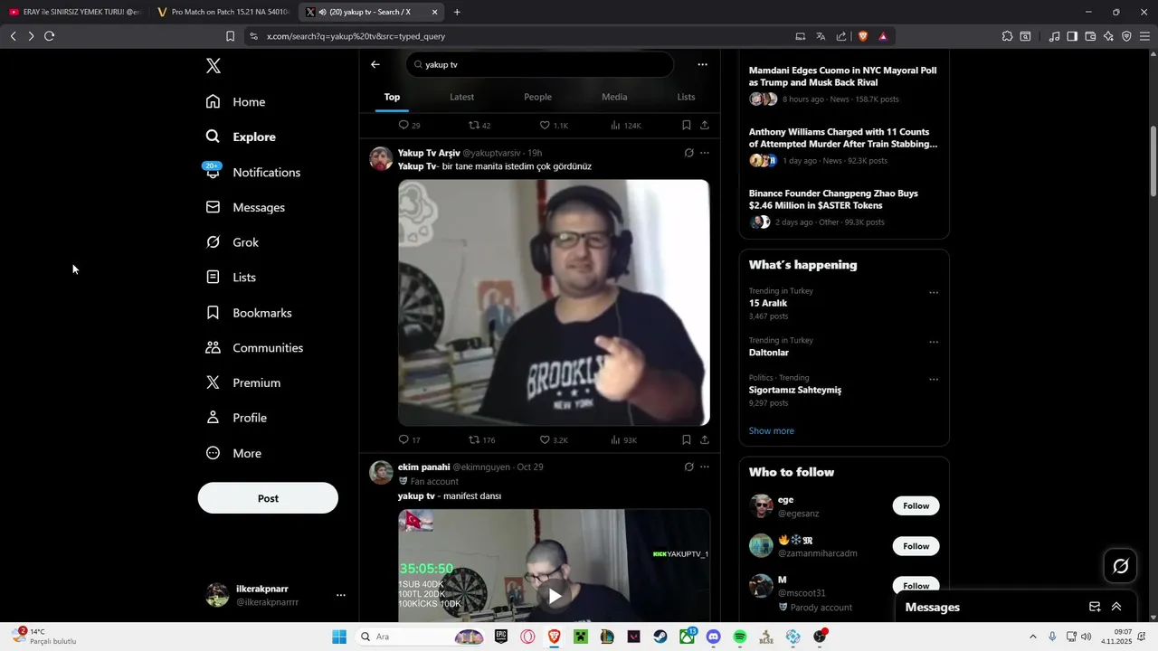Switch to the People tab
Viewport: 1158px width, 651px height.
click(537, 97)
